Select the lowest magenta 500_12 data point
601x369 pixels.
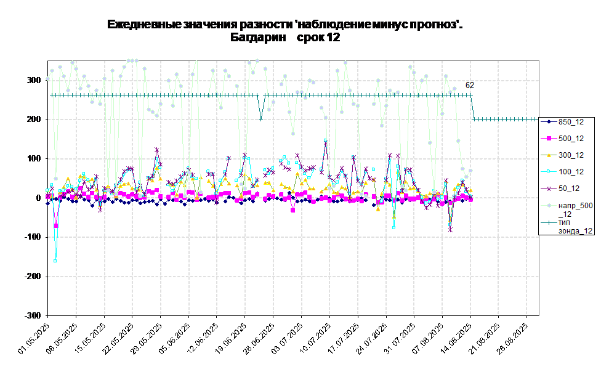(56, 226)
